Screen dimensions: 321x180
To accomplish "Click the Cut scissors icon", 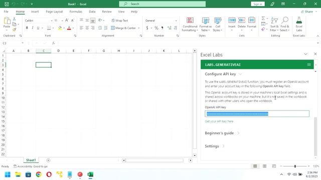I will point(14,19).
